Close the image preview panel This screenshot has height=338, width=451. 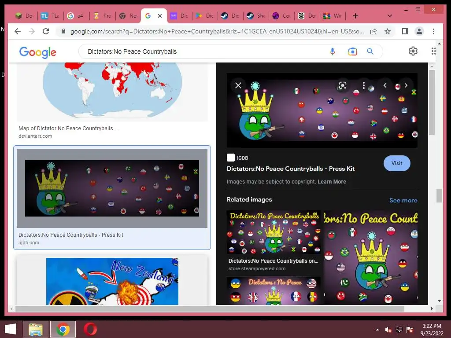coord(238,85)
